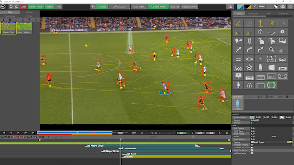Select the Mahrez Goal clip thumbnail
The image size is (294, 165).
click(x=8, y=28)
